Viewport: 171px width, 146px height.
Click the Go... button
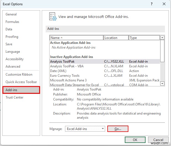tap(118, 129)
